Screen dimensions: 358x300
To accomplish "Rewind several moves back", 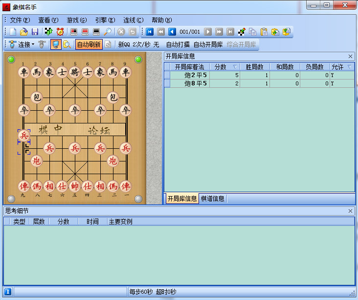I will pos(161,32).
